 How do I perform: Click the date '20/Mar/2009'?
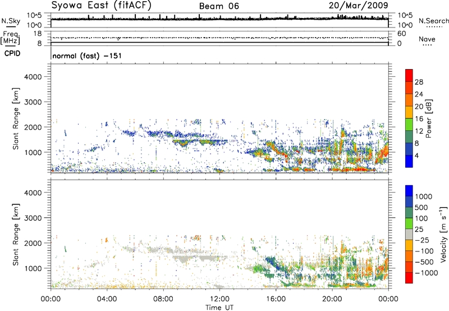coord(358,5)
